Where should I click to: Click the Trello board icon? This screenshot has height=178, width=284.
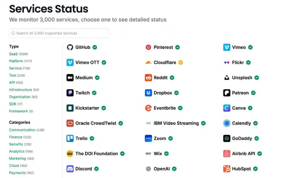(x=70, y=138)
